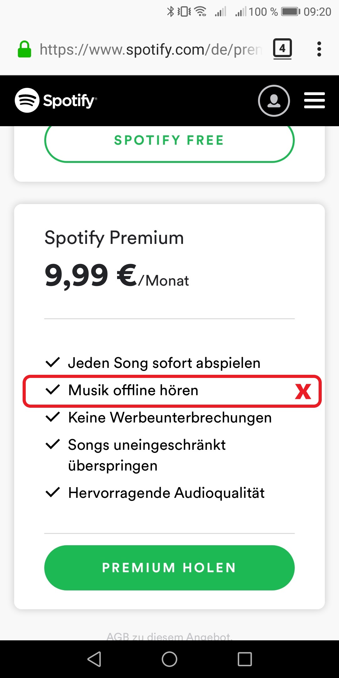
Task: Open Android recent apps square button
Action: click(x=245, y=659)
